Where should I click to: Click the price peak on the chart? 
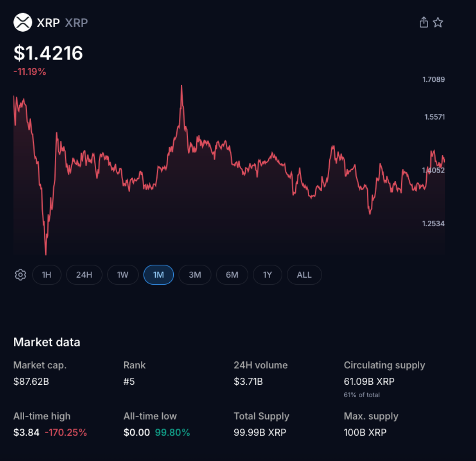(x=181, y=86)
